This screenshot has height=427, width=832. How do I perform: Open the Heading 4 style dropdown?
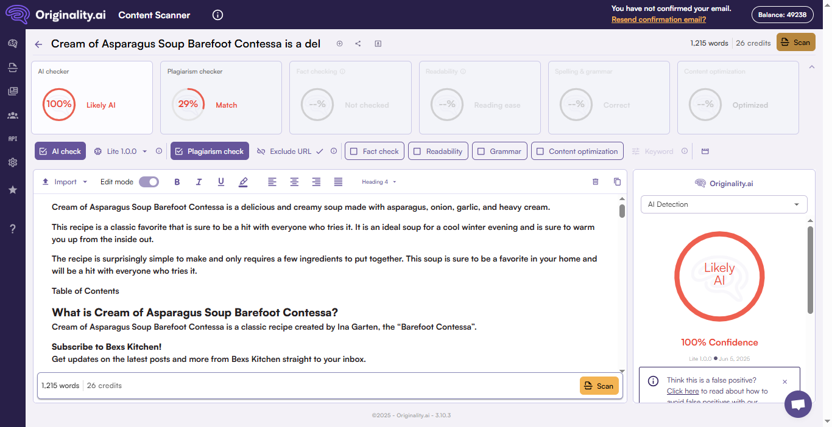379,182
